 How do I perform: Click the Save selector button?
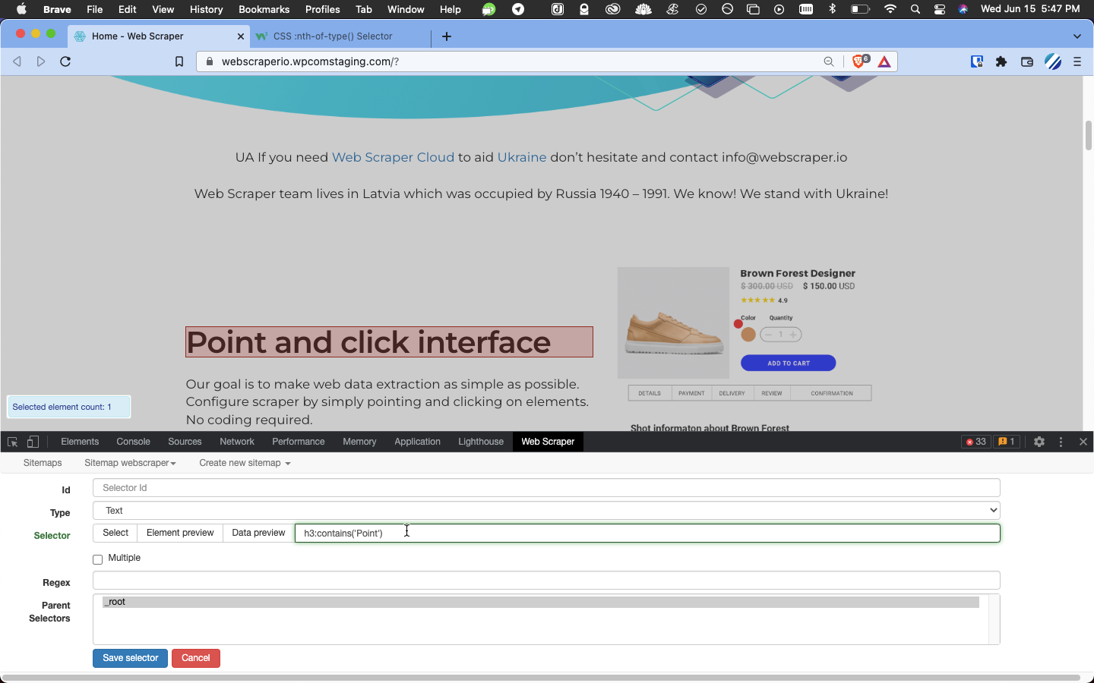[129, 658]
